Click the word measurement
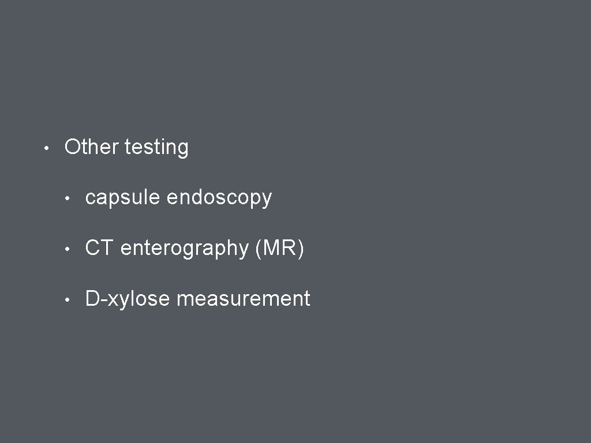The width and height of the screenshot is (591, 443). point(243,299)
